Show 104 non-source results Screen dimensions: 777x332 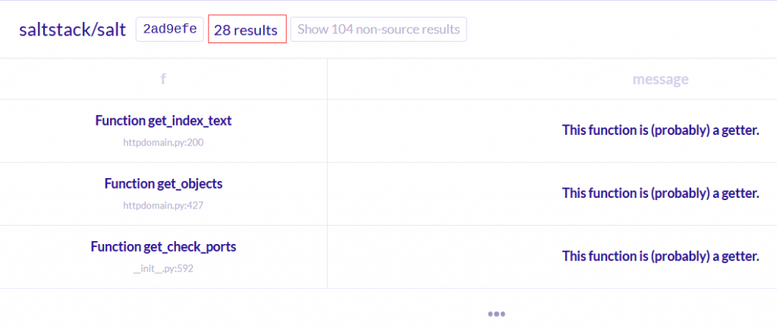coord(378,30)
